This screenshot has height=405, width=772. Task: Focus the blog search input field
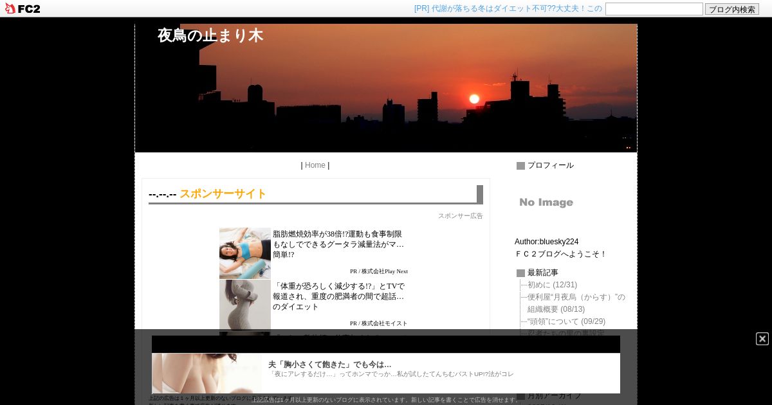coord(654,9)
